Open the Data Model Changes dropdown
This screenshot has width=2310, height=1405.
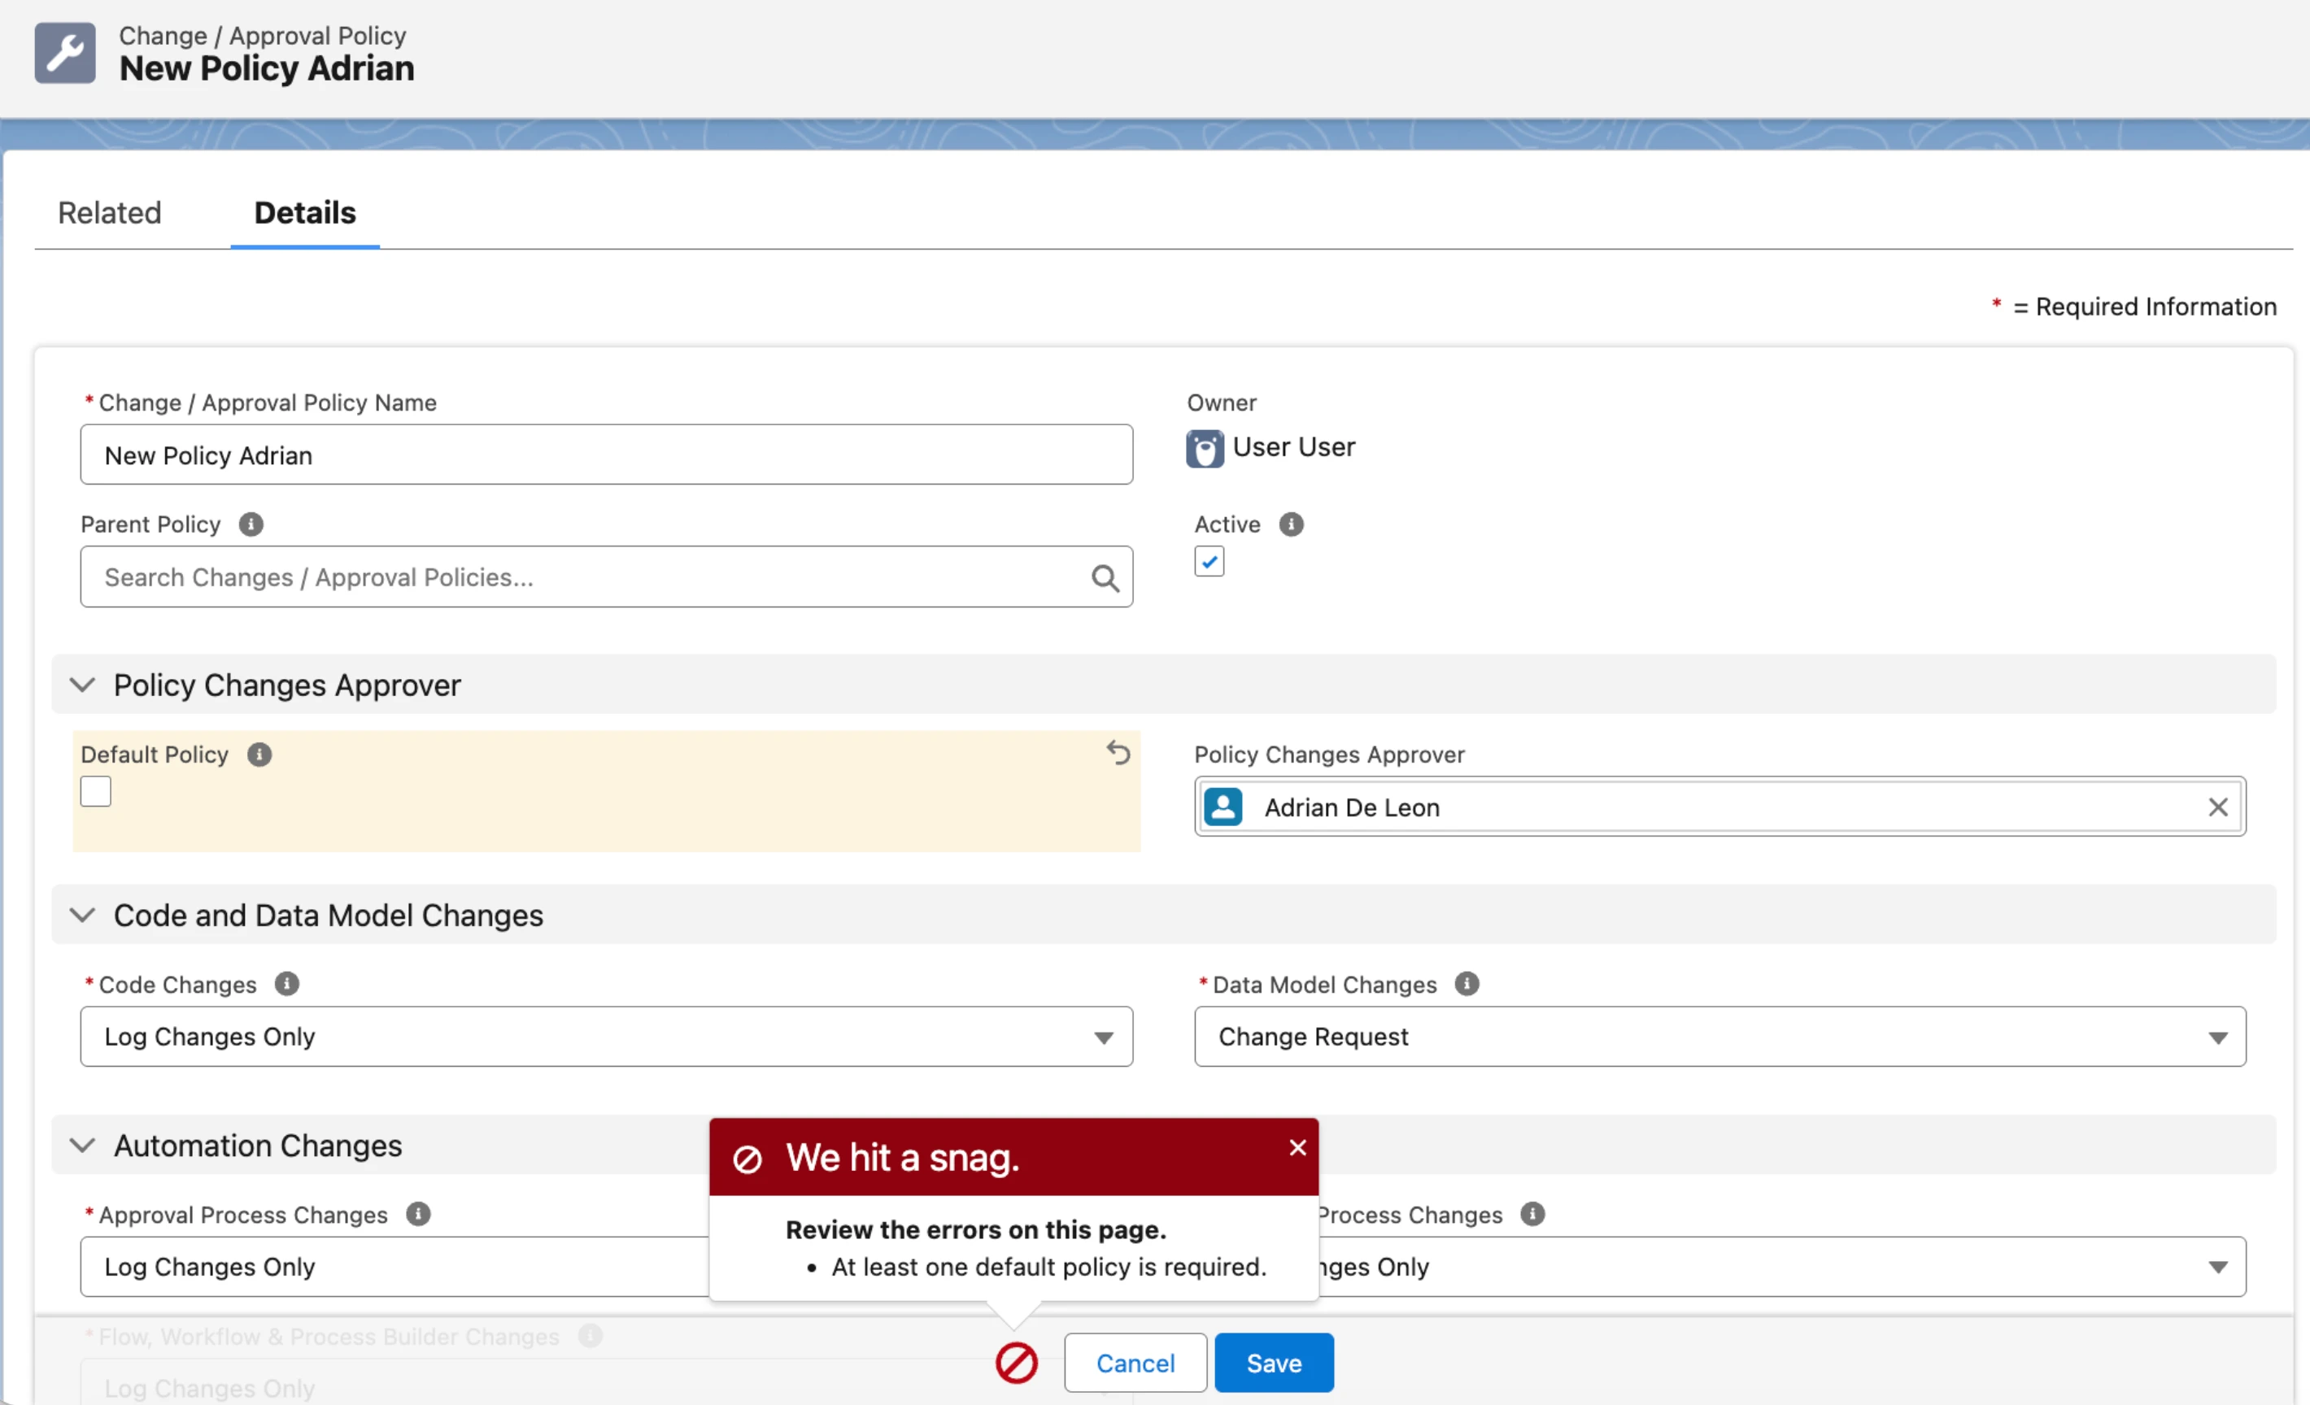(x=1720, y=1037)
